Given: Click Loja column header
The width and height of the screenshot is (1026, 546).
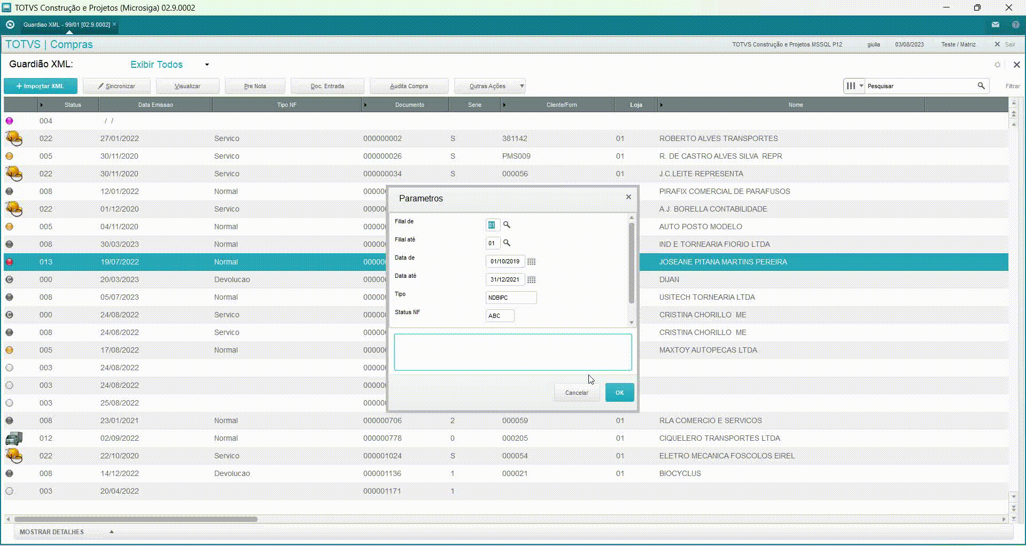Looking at the screenshot, I should coord(635,105).
